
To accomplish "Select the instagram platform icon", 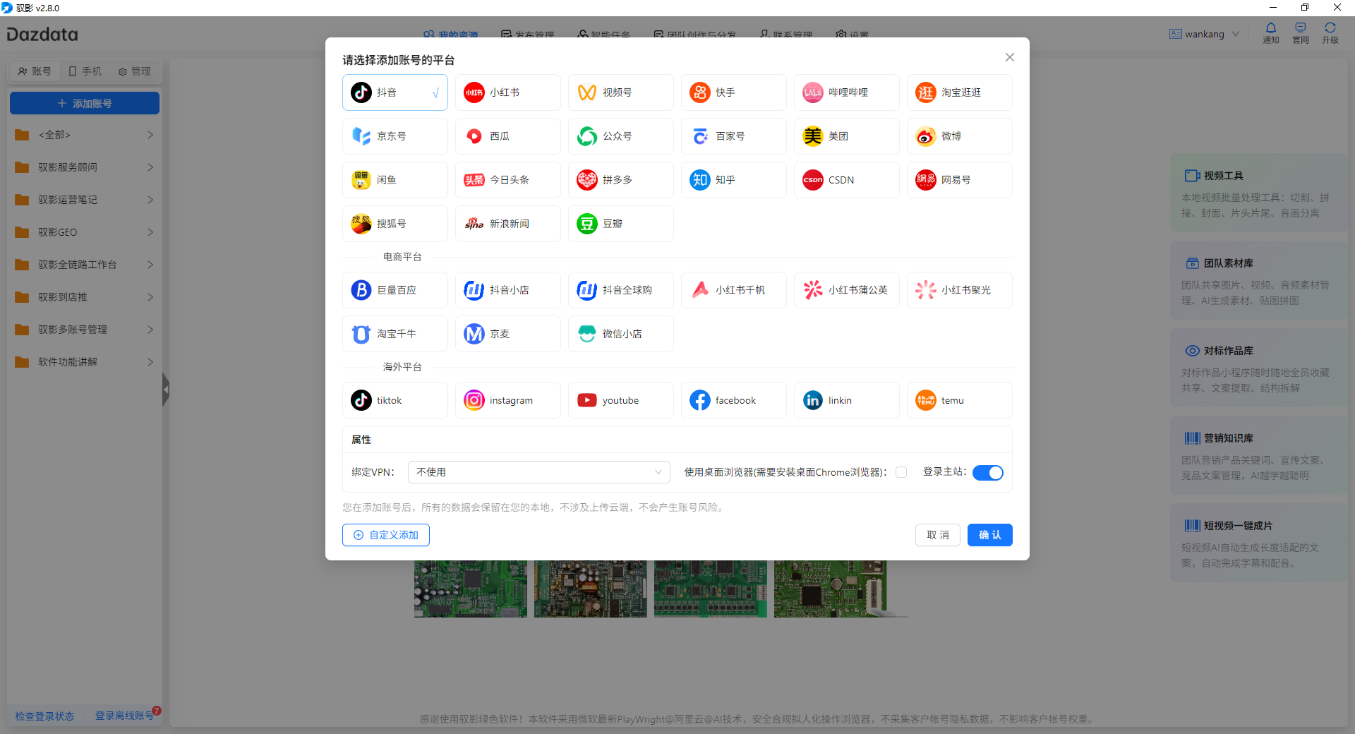I will click(x=474, y=400).
